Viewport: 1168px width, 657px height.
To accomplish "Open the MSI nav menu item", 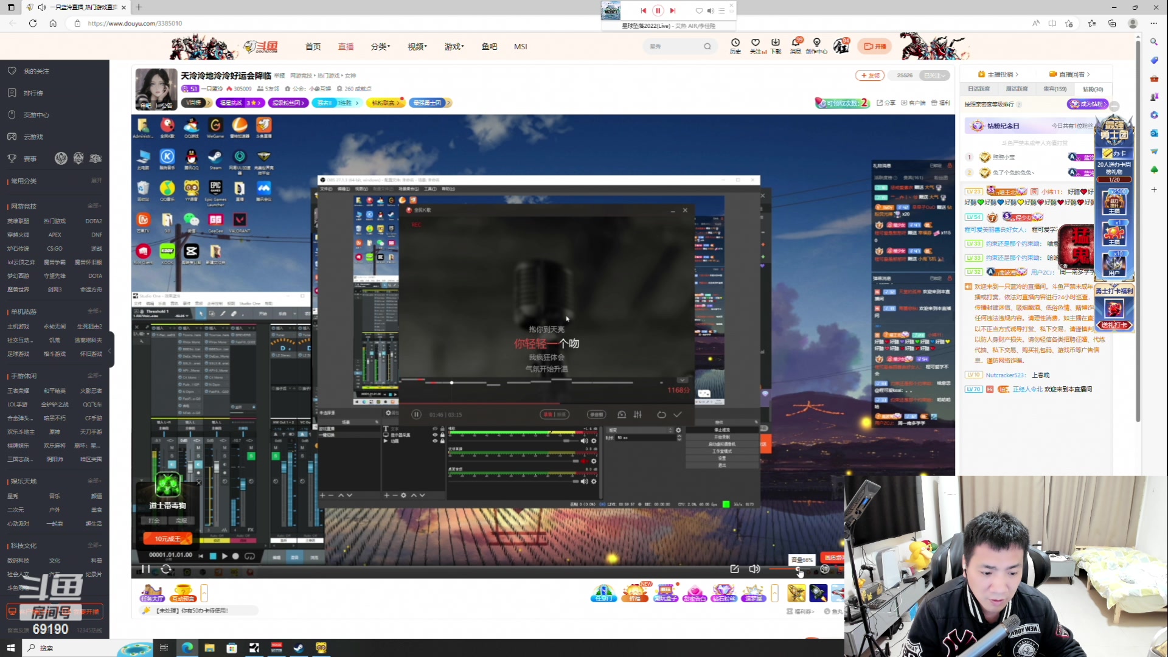I will click(521, 46).
